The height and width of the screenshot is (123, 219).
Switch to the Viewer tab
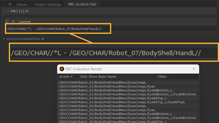tap(22, 4)
